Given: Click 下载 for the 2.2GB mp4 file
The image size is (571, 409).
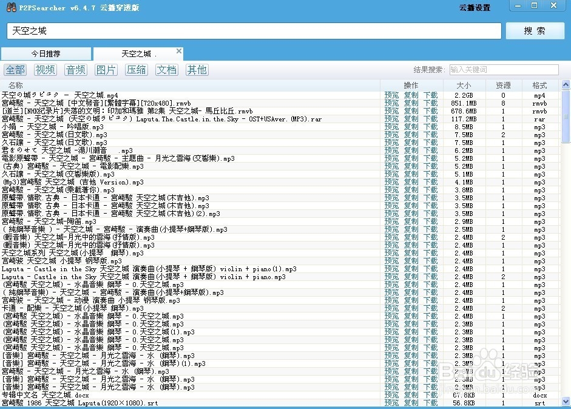Looking at the screenshot, I should tap(430, 95).
